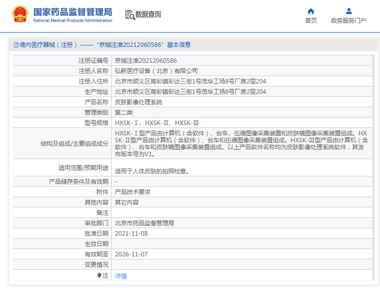The image size is (380, 288).
Task: Click 第二类 management category value
Action: tap(124, 113)
